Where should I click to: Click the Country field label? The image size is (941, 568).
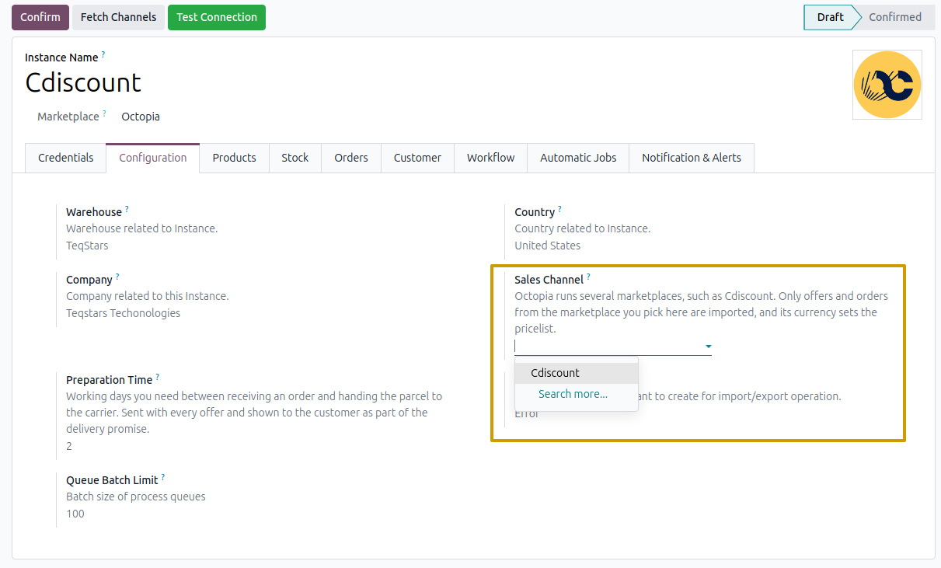point(535,212)
